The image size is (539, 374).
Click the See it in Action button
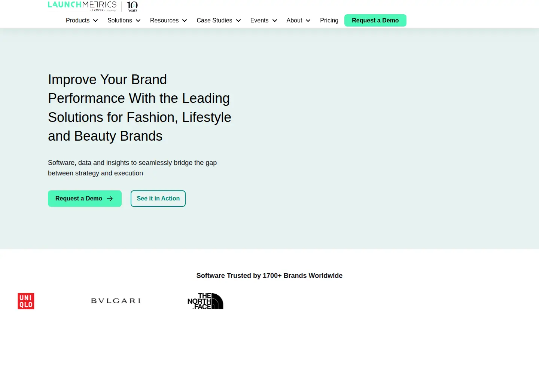pos(158,199)
